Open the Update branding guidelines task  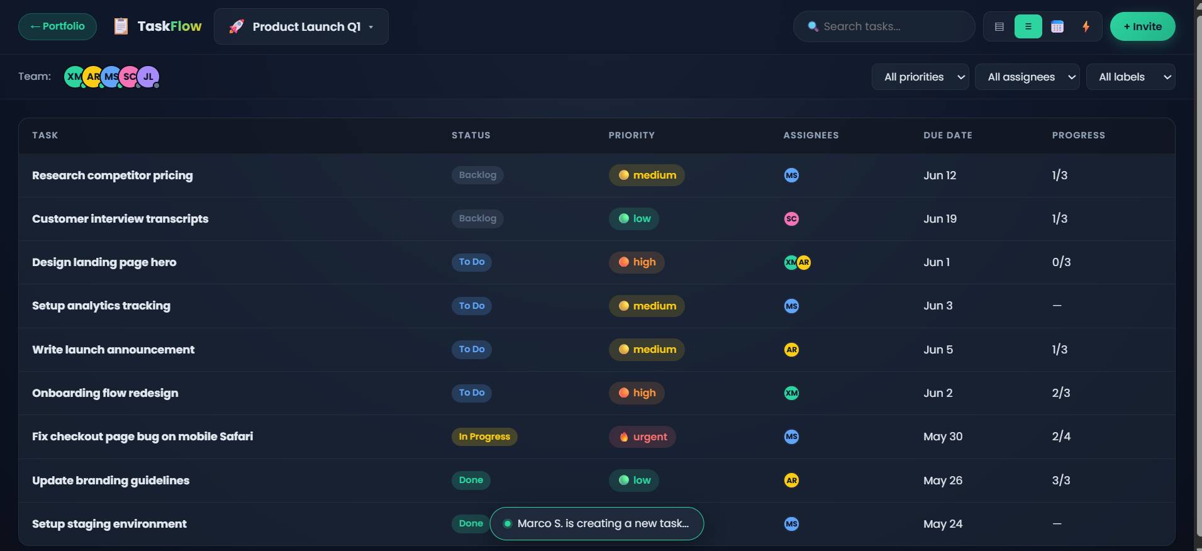pyautogui.click(x=111, y=481)
